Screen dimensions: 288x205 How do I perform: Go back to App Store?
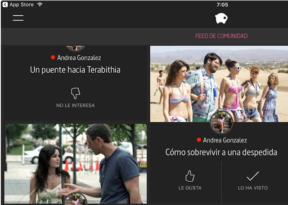pyautogui.click(x=18, y=4)
